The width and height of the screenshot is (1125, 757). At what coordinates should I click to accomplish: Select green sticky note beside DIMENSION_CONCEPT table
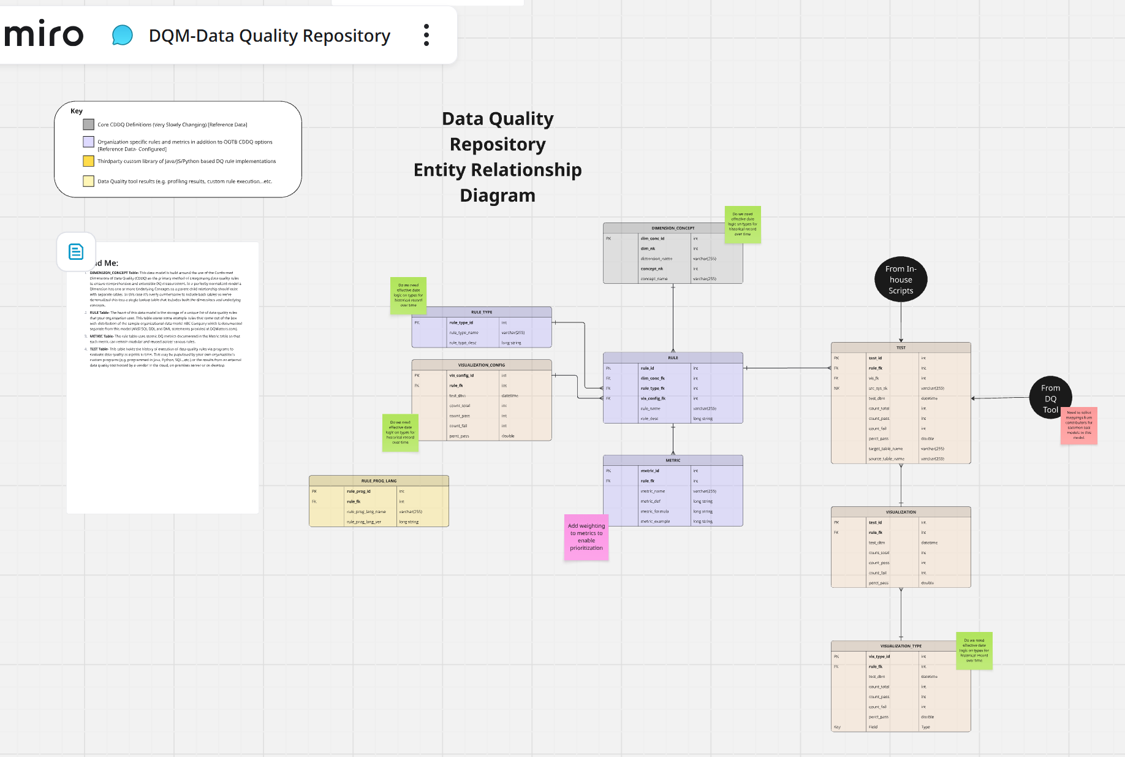tap(743, 224)
